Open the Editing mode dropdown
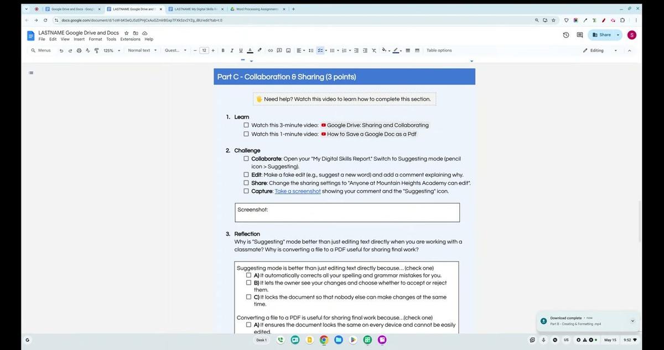 click(x=600, y=50)
